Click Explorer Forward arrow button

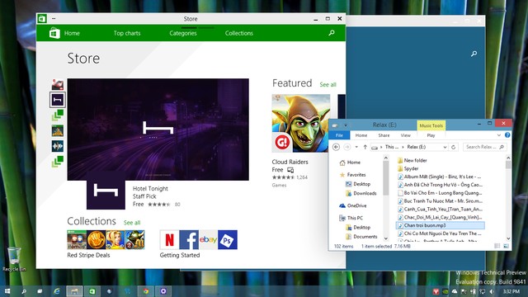coord(346,147)
